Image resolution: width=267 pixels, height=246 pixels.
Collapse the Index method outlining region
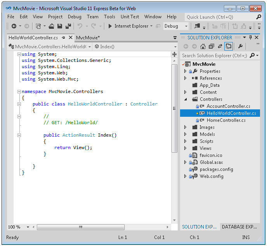click(x=19, y=135)
